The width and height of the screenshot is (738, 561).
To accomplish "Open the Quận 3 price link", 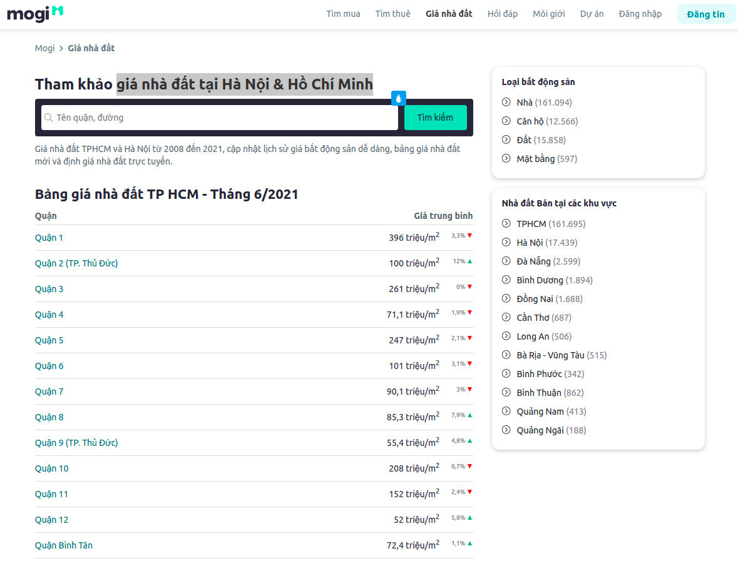I will click(x=49, y=289).
